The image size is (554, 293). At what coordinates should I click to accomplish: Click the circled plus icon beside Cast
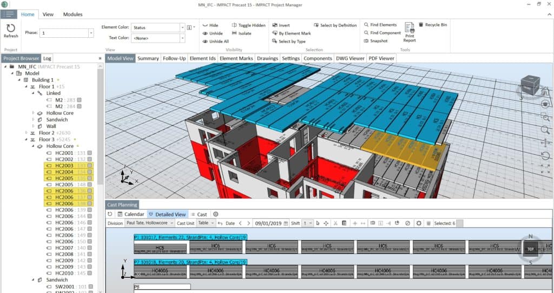[x=215, y=214]
